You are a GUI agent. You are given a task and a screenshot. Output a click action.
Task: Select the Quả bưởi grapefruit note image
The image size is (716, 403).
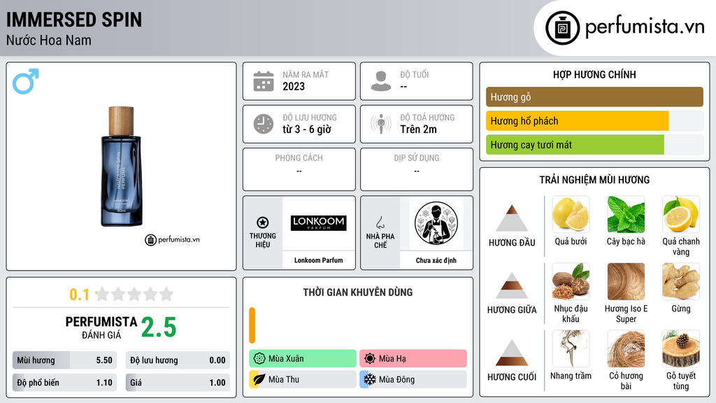coord(571,214)
